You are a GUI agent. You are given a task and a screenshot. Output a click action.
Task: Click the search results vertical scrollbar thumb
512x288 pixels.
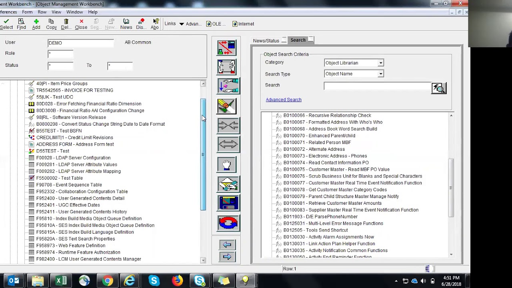(x=451, y=188)
